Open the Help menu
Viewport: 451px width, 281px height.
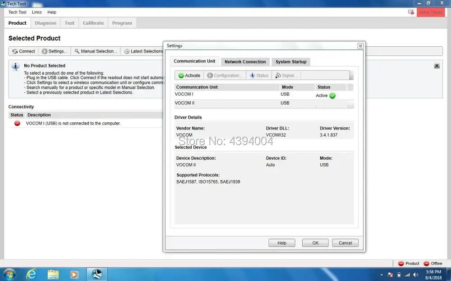click(x=52, y=12)
